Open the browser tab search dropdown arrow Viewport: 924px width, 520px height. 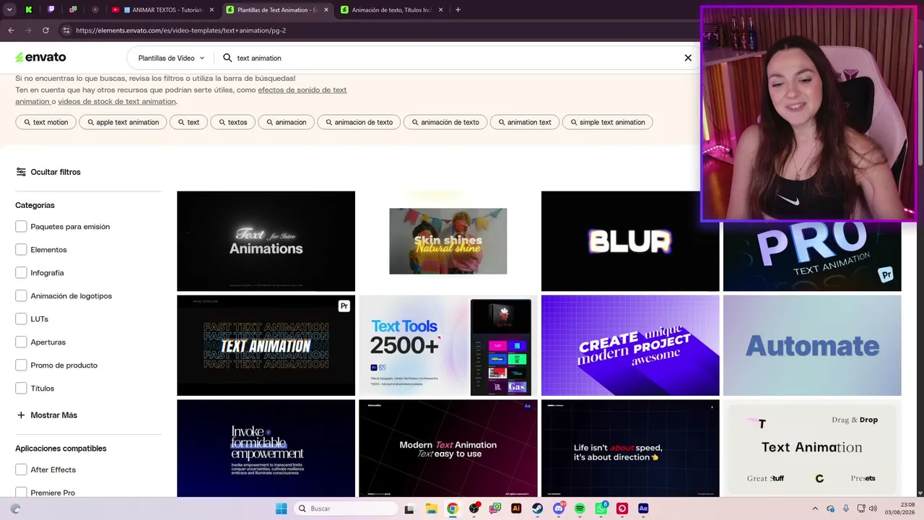(9, 10)
